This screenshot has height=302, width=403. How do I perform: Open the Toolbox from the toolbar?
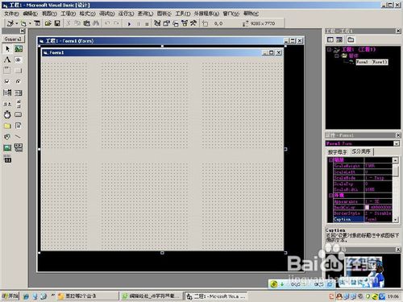click(x=193, y=23)
